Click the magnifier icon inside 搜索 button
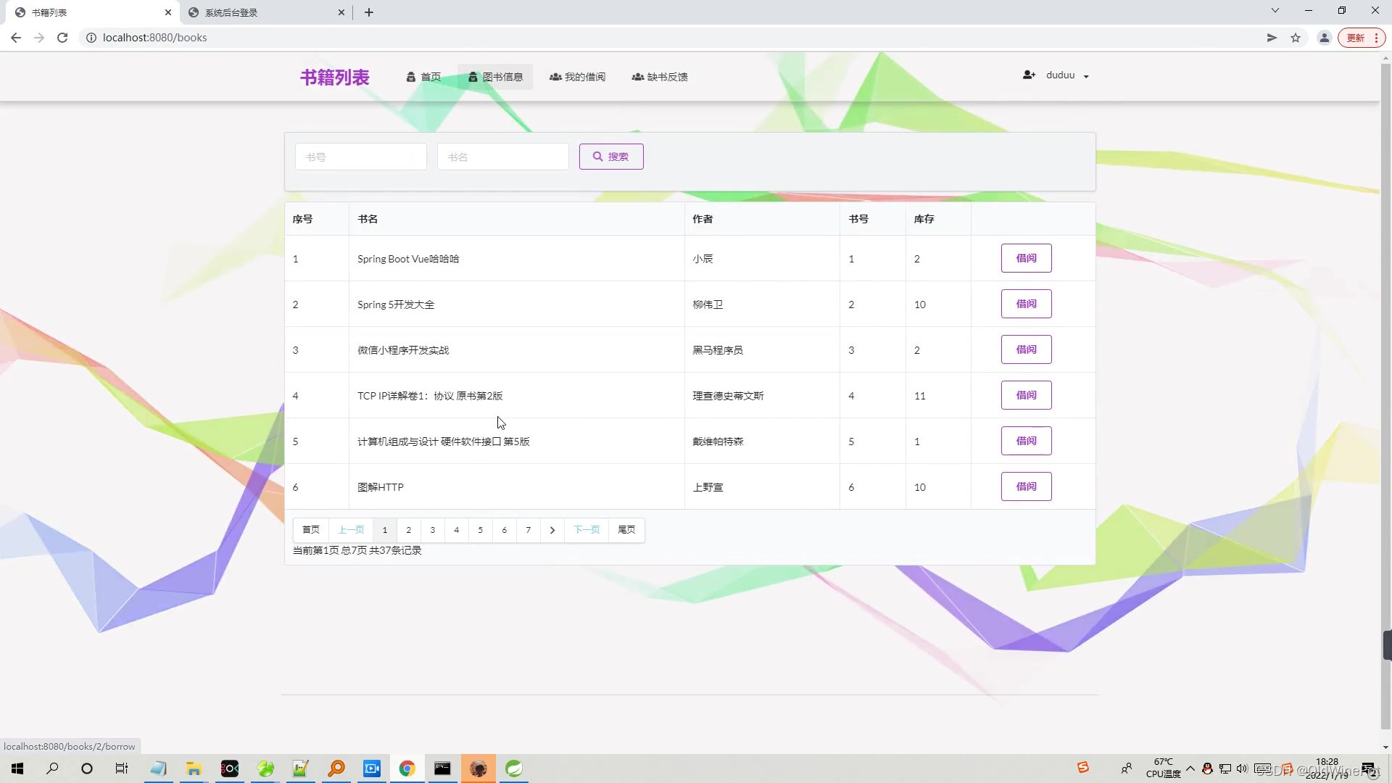 coord(597,156)
